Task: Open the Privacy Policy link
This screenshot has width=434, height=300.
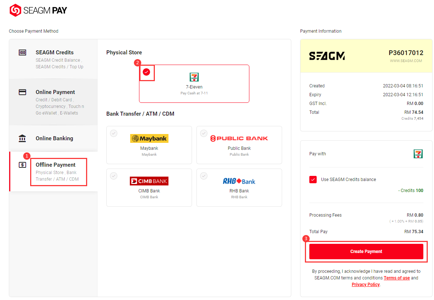Action: point(366,285)
